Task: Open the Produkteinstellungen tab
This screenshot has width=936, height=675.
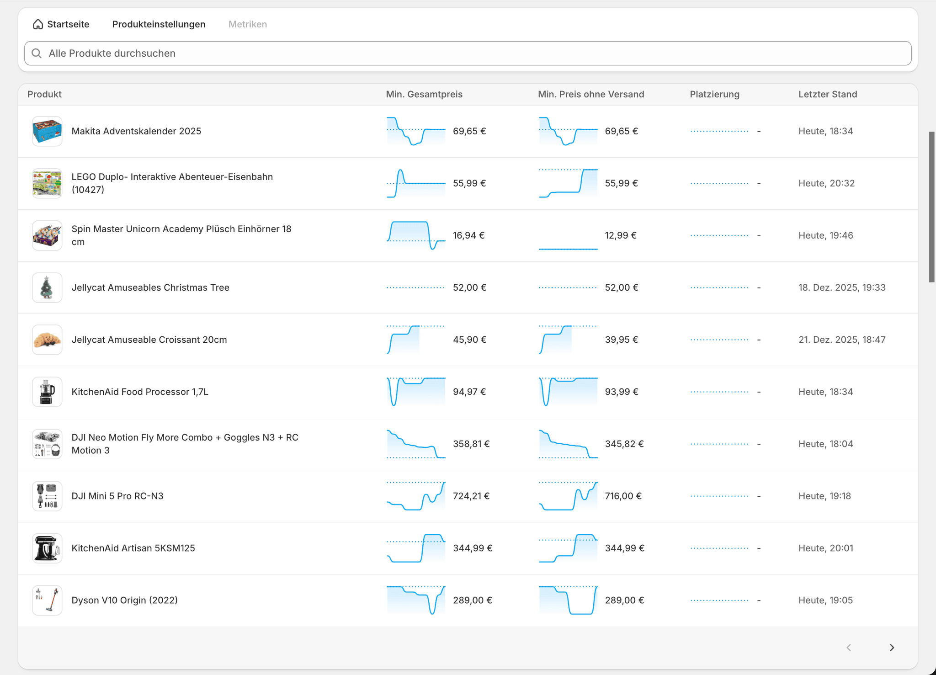Action: (x=159, y=24)
